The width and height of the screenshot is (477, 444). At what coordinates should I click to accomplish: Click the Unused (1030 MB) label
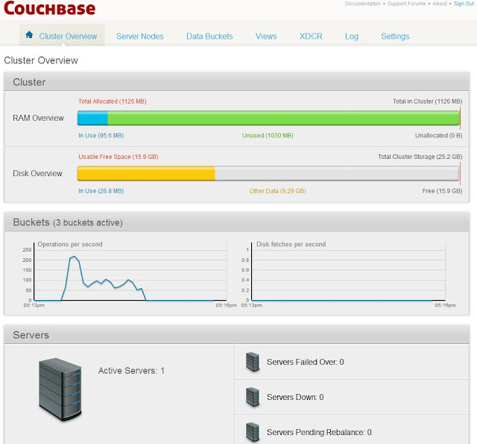[268, 136]
